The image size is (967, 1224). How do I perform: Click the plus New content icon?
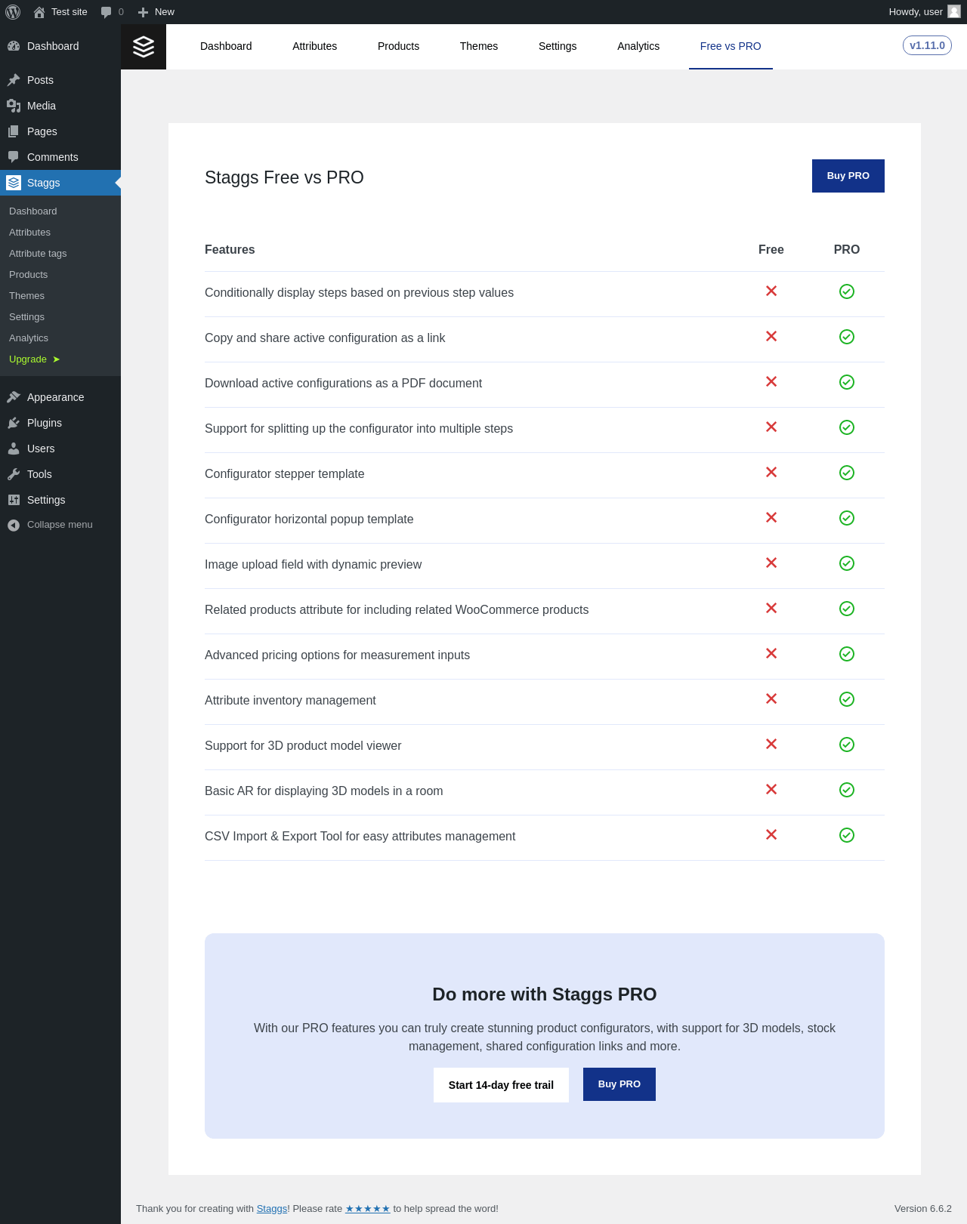143,12
